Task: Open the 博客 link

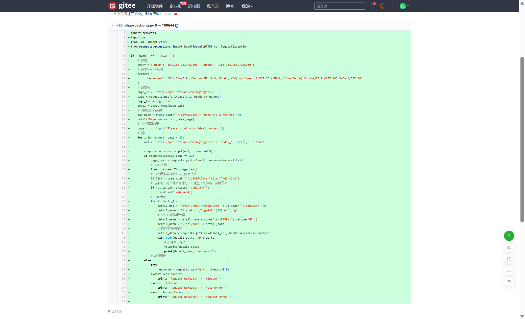Action: 230,6
